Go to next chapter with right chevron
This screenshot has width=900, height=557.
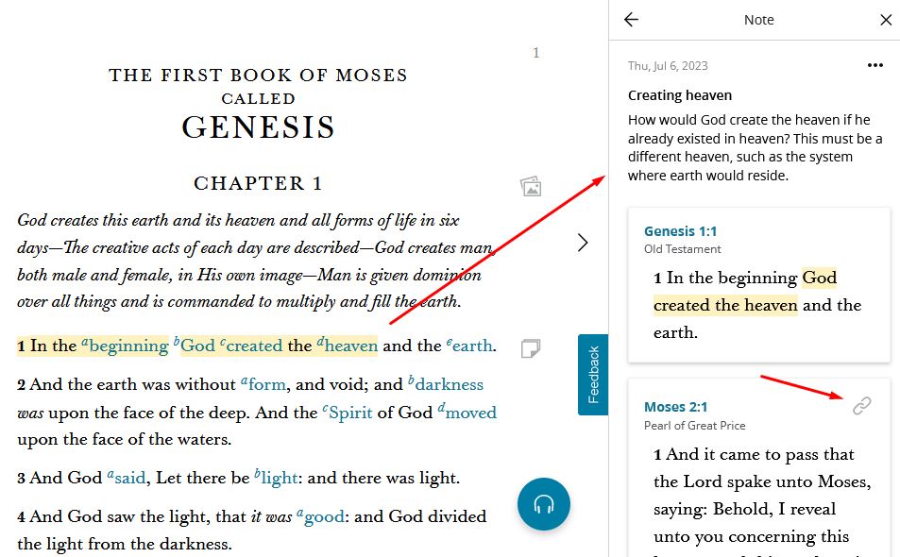click(x=583, y=243)
